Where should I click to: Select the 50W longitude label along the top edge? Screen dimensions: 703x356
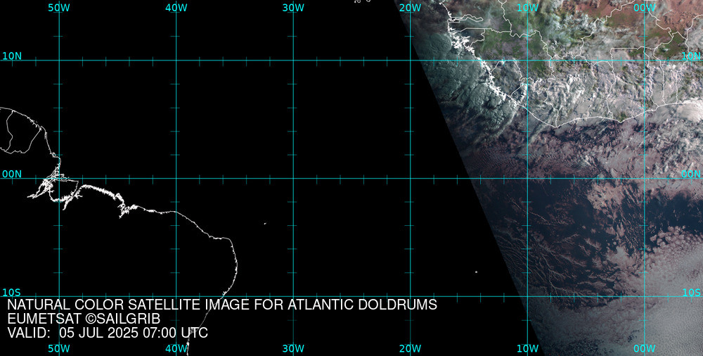tap(59, 8)
